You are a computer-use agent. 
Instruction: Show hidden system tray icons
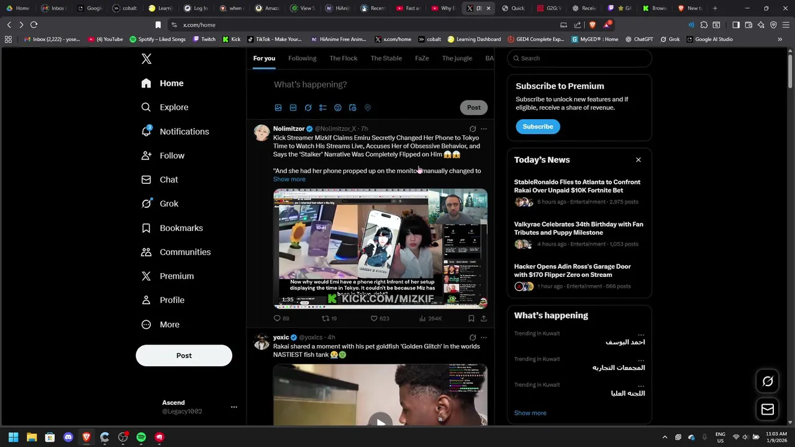tap(665, 437)
